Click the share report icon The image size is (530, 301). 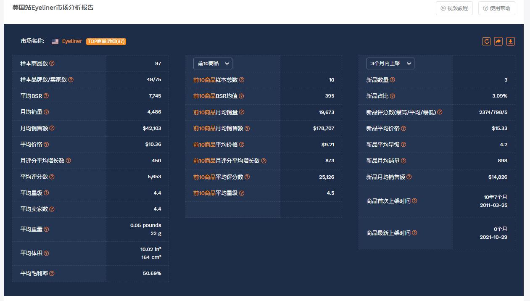[498, 41]
